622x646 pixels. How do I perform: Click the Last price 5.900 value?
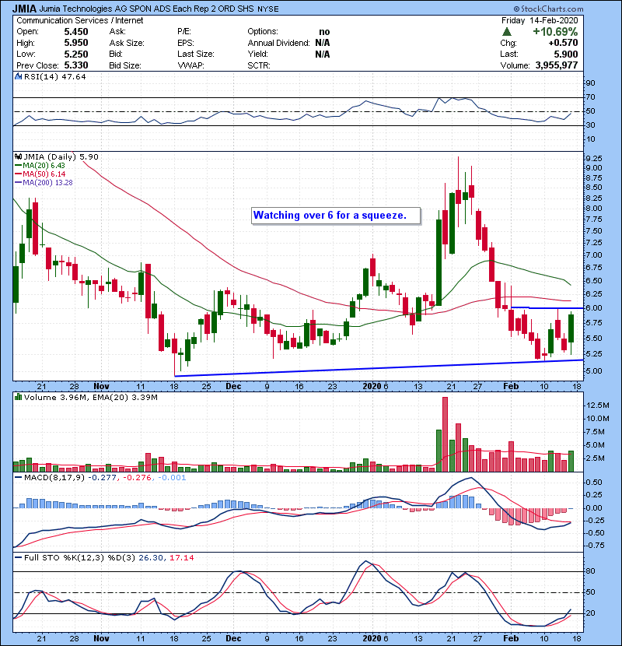pos(565,54)
